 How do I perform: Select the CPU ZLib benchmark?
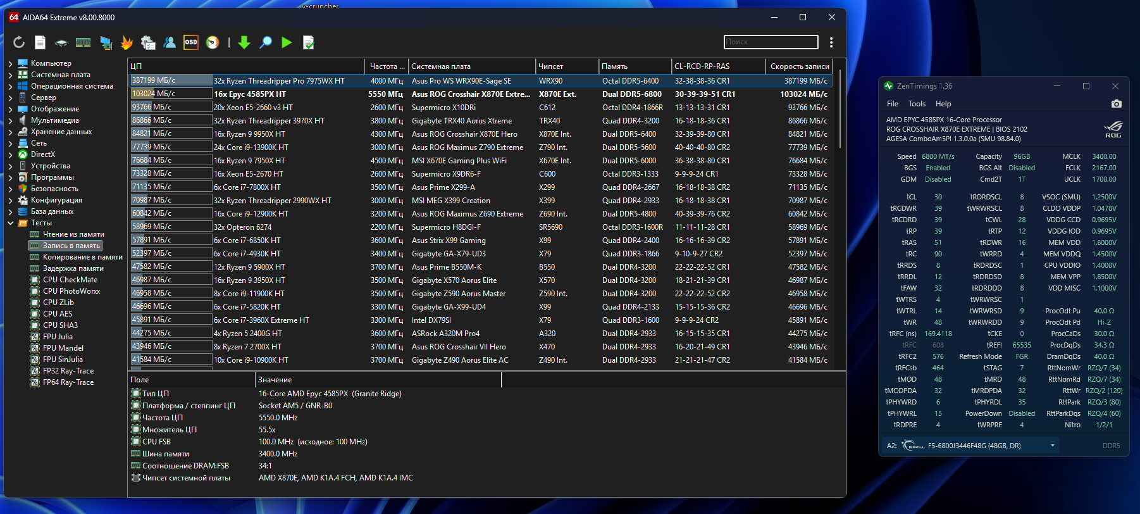click(x=58, y=303)
